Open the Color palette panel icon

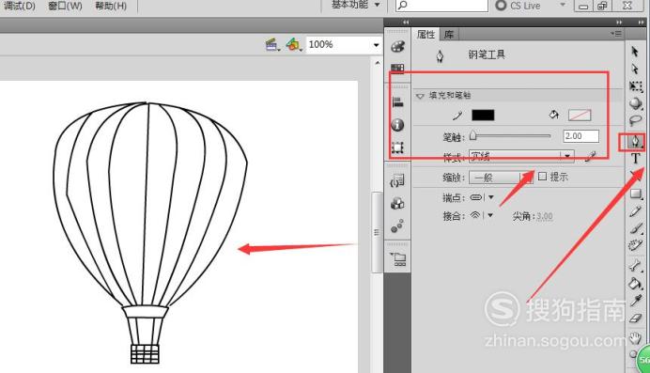[397, 46]
